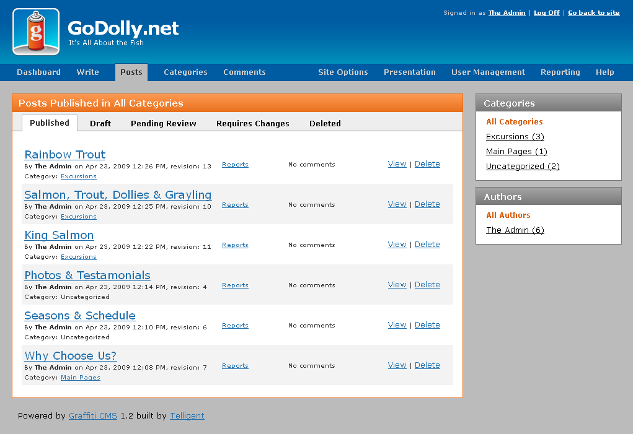Open Reports for Why Choose Us?

235,366
